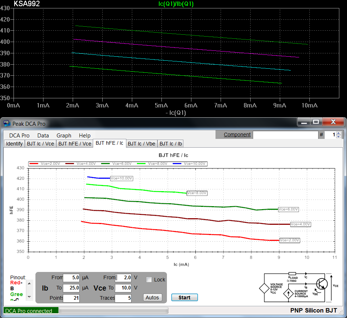Viewport: 347px width, 318px height.
Task: Click the status bar progress bar
Action: click(114, 310)
